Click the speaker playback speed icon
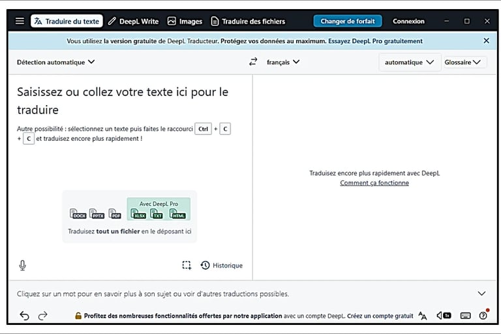Screen dimensions: 501x334 point(444,316)
